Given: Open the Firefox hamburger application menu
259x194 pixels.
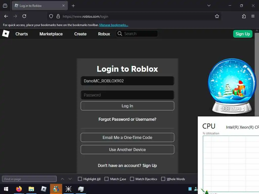Looking at the screenshot, I should click(x=253, y=16).
